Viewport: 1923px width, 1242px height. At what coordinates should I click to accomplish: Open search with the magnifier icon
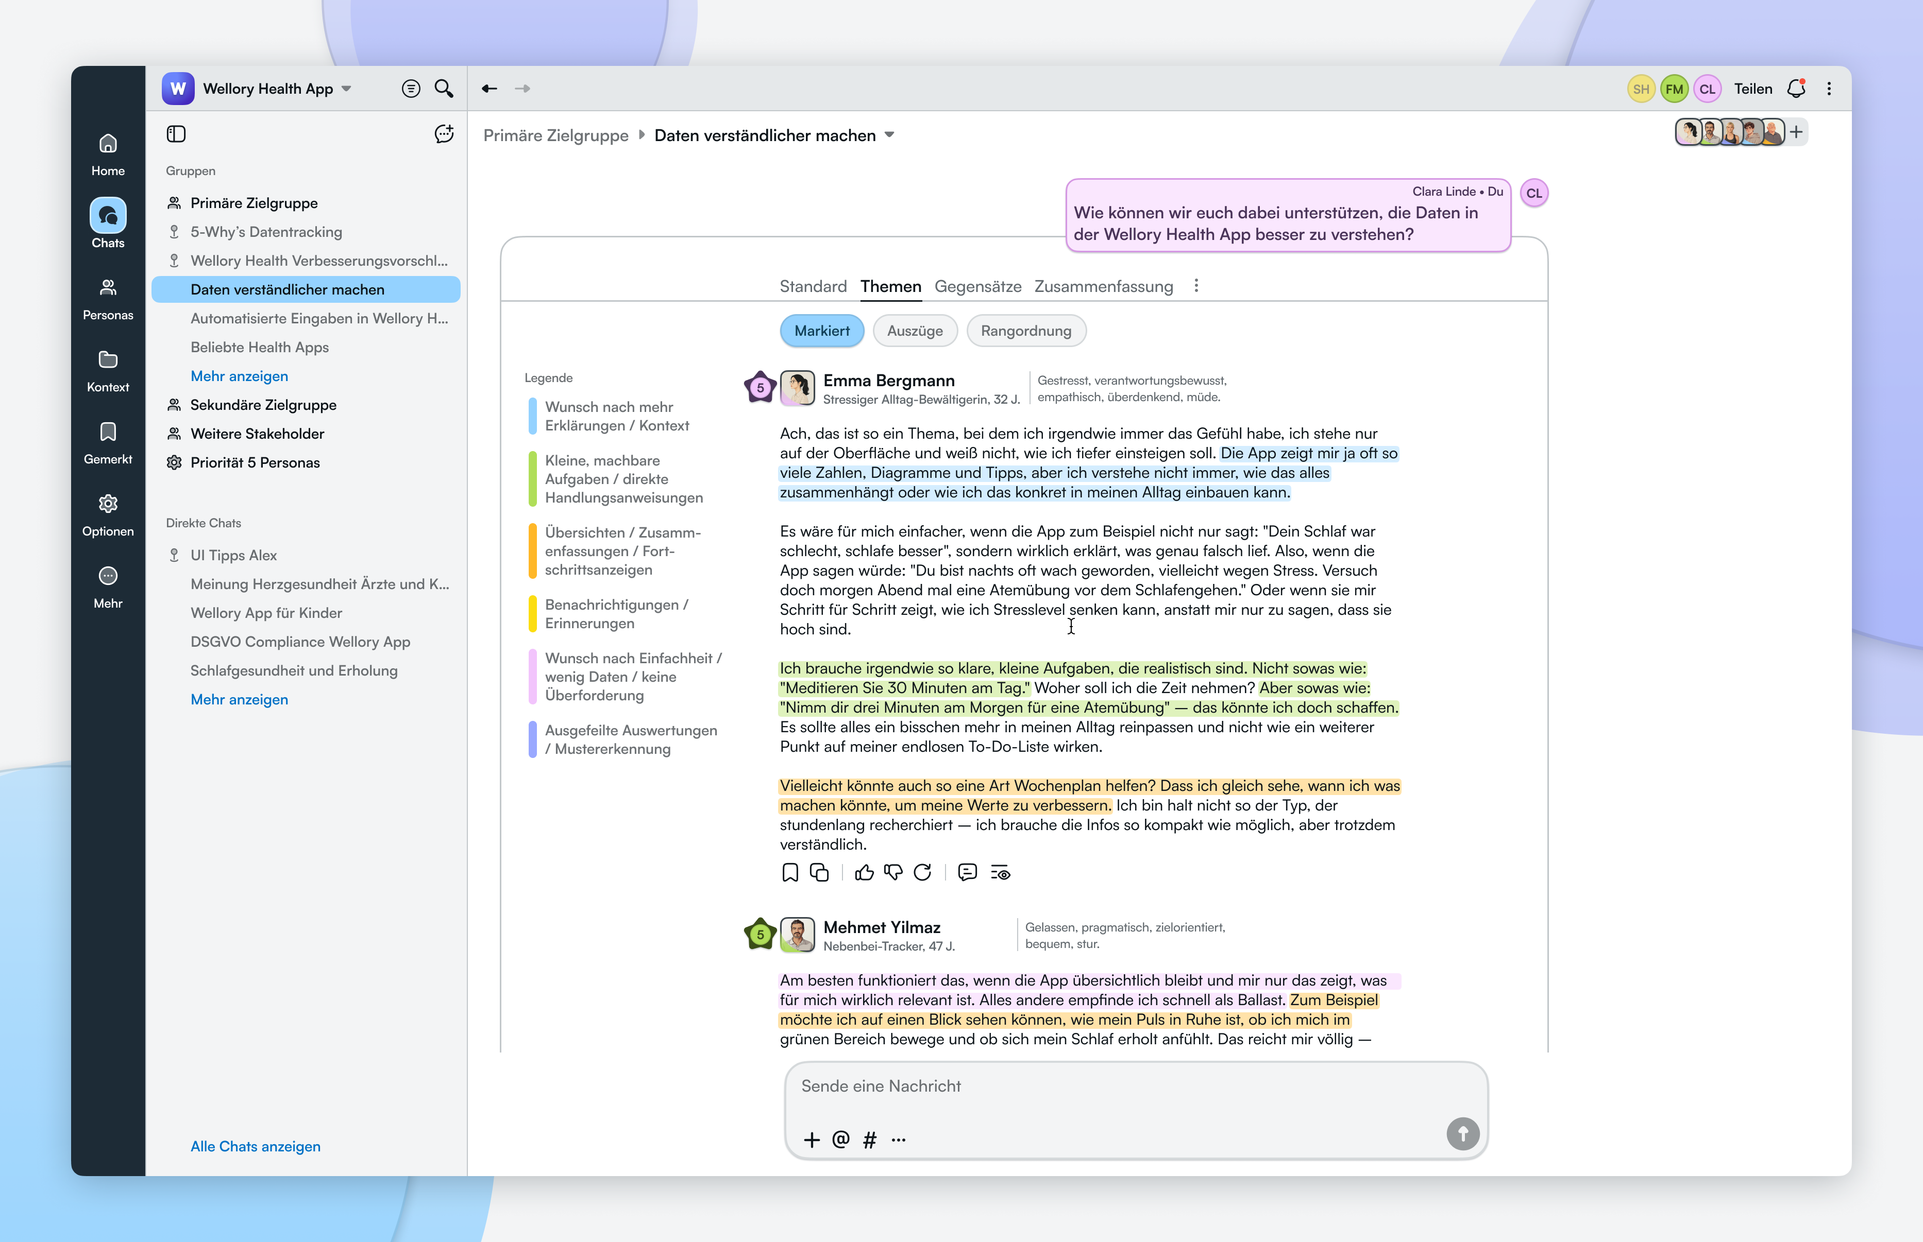pyautogui.click(x=444, y=89)
